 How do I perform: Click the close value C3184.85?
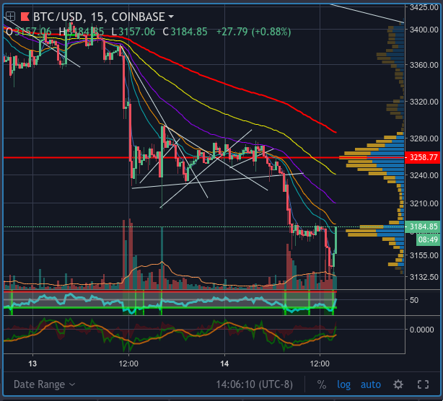point(185,32)
